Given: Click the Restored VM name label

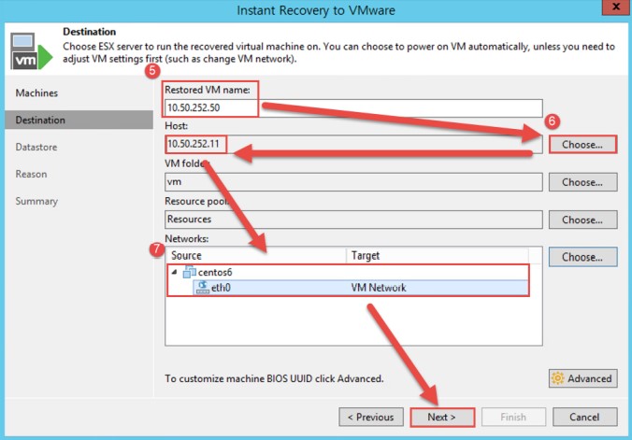Looking at the screenshot, I should click(x=208, y=90).
